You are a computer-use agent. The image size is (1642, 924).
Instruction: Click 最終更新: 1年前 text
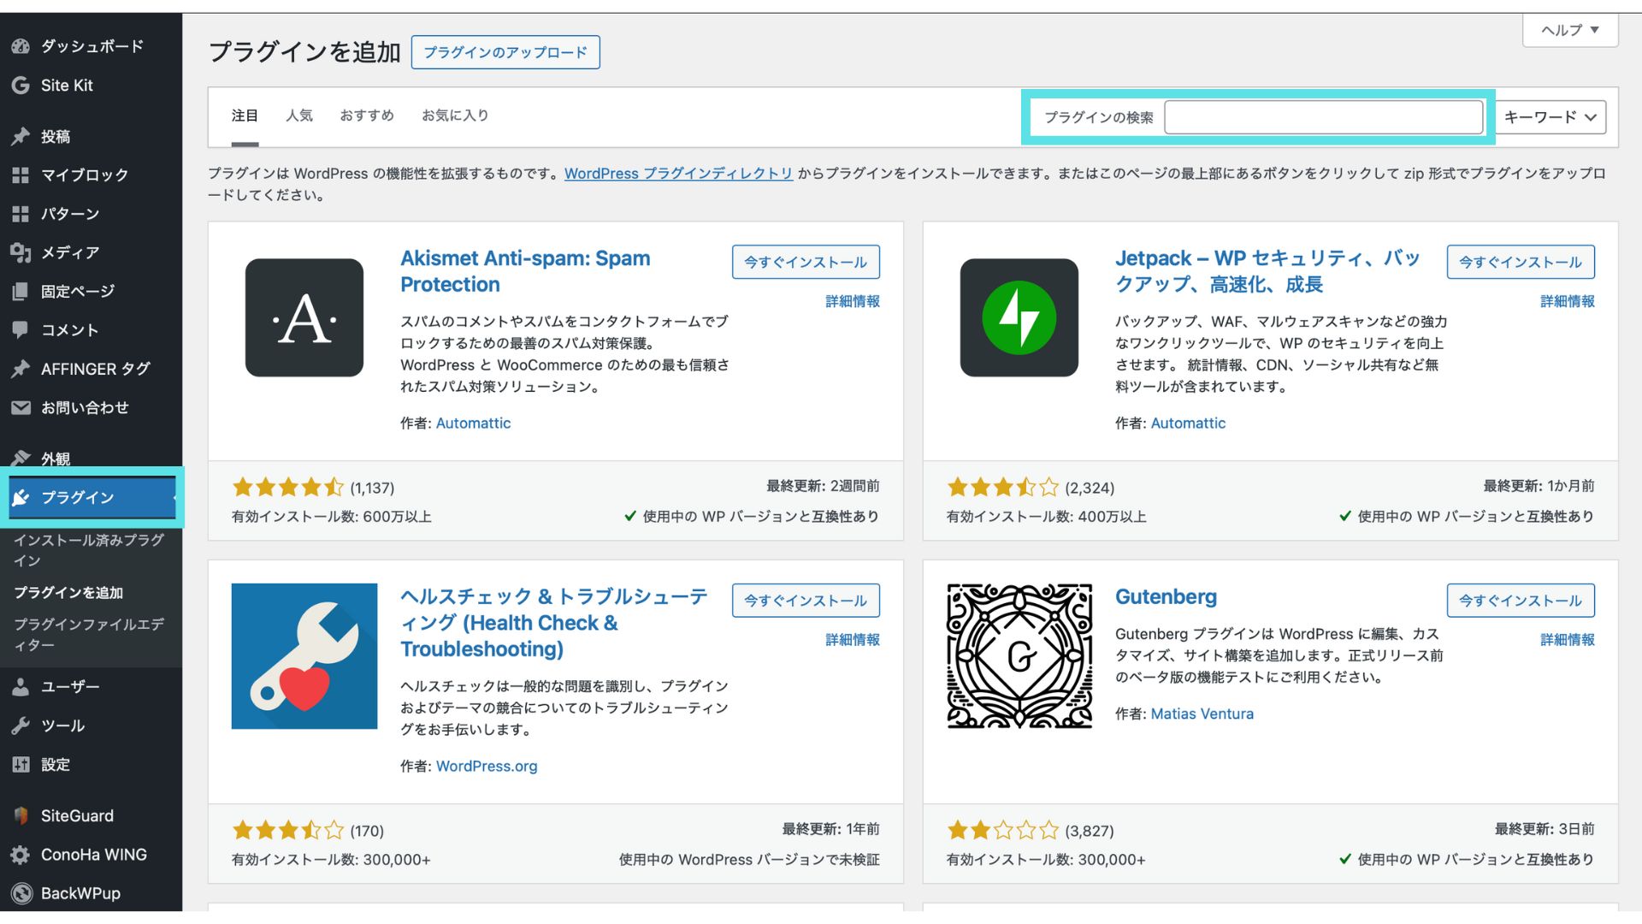pos(830,829)
